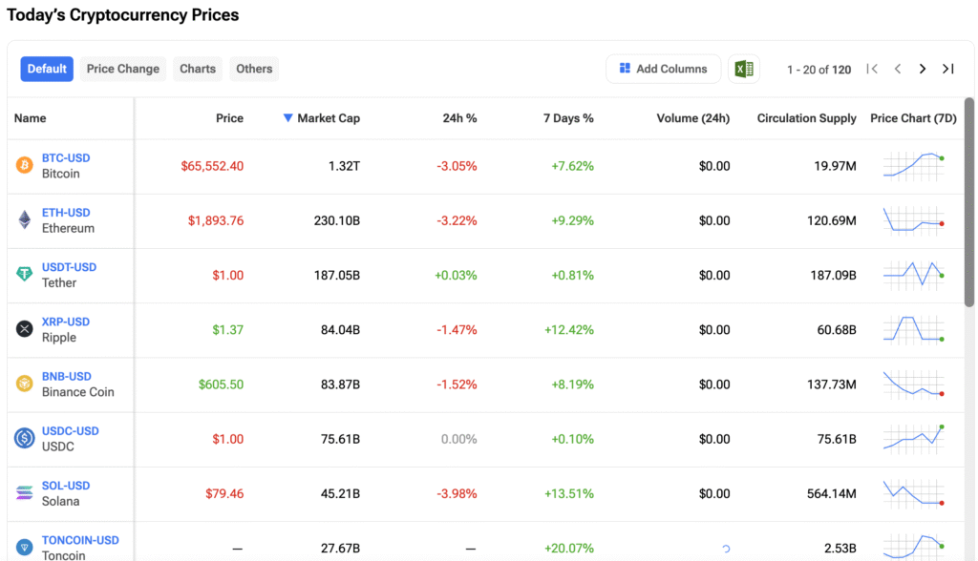Image resolution: width=978 pixels, height=561 pixels.
Task: Go to the next page arrow
Action: click(923, 69)
